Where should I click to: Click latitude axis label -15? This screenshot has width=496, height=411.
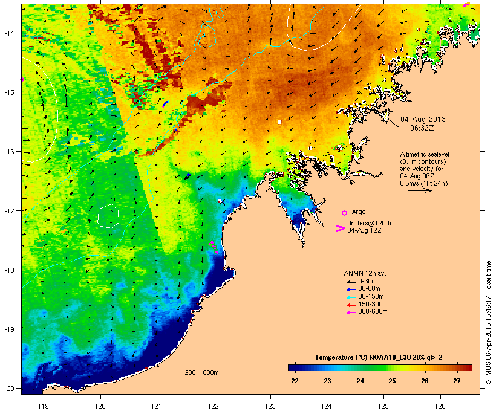[x=8, y=92]
